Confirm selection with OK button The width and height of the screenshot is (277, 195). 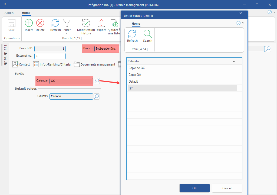click(x=194, y=188)
